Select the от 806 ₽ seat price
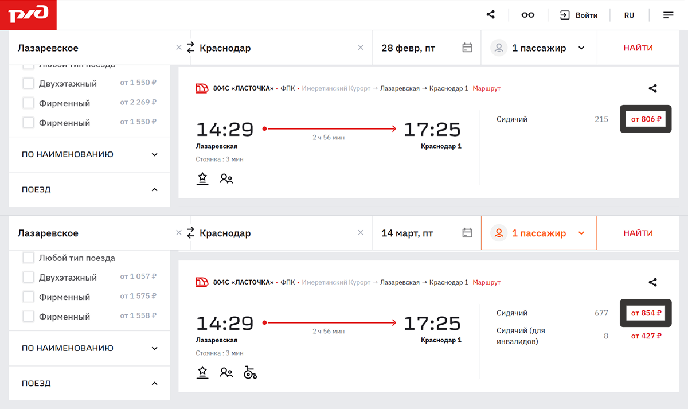 tap(646, 119)
